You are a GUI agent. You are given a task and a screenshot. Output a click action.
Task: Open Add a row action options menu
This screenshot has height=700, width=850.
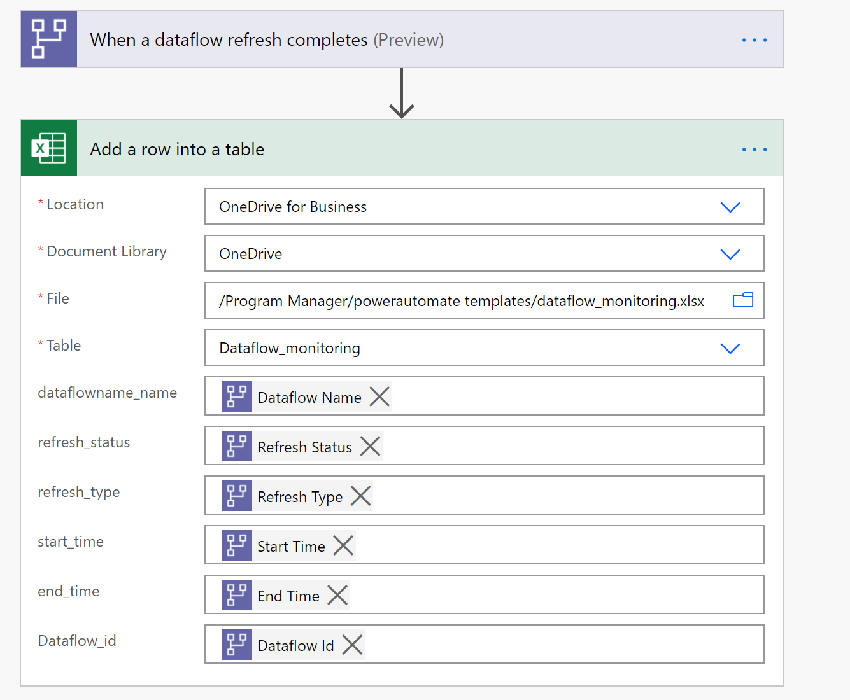tap(754, 150)
